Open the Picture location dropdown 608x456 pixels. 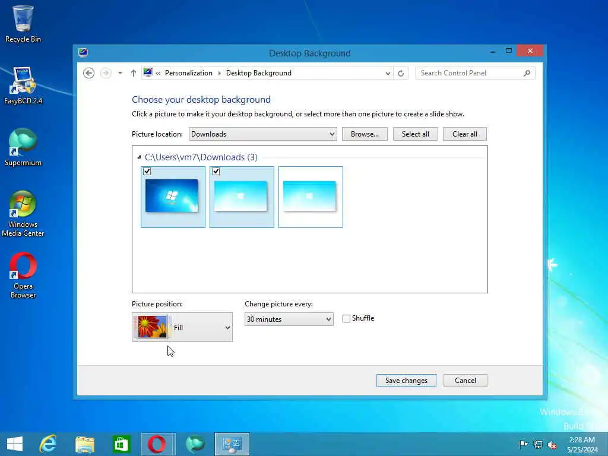pos(262,134)
